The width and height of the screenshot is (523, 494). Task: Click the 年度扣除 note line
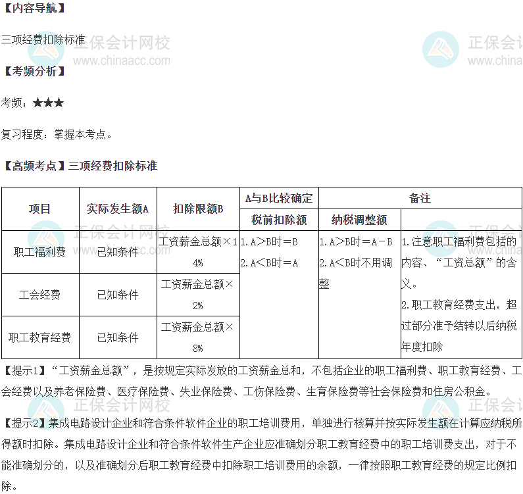tap(422, 347)
